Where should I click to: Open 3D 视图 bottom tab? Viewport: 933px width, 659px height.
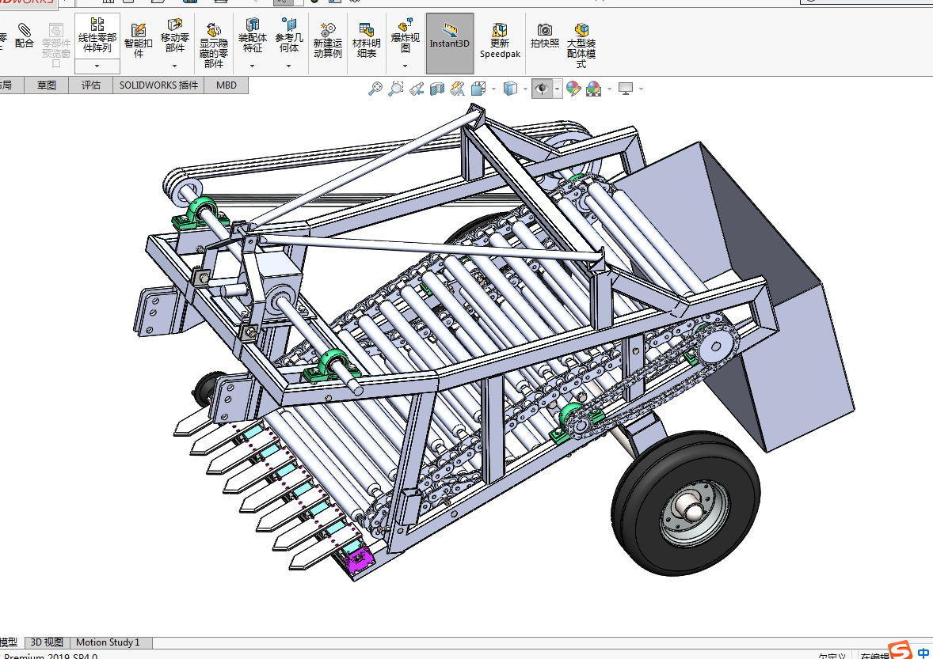tap(47, 642)
